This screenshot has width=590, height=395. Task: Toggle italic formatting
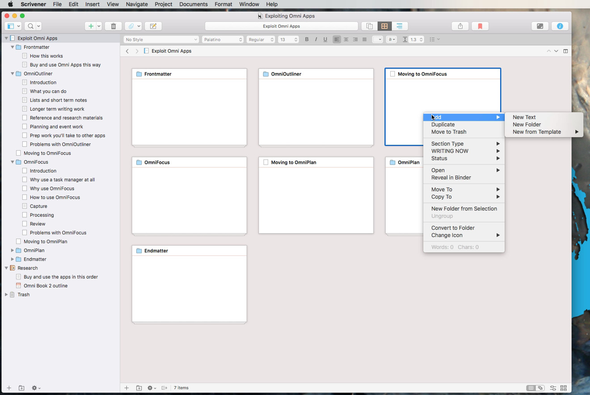tap(316, 39)
